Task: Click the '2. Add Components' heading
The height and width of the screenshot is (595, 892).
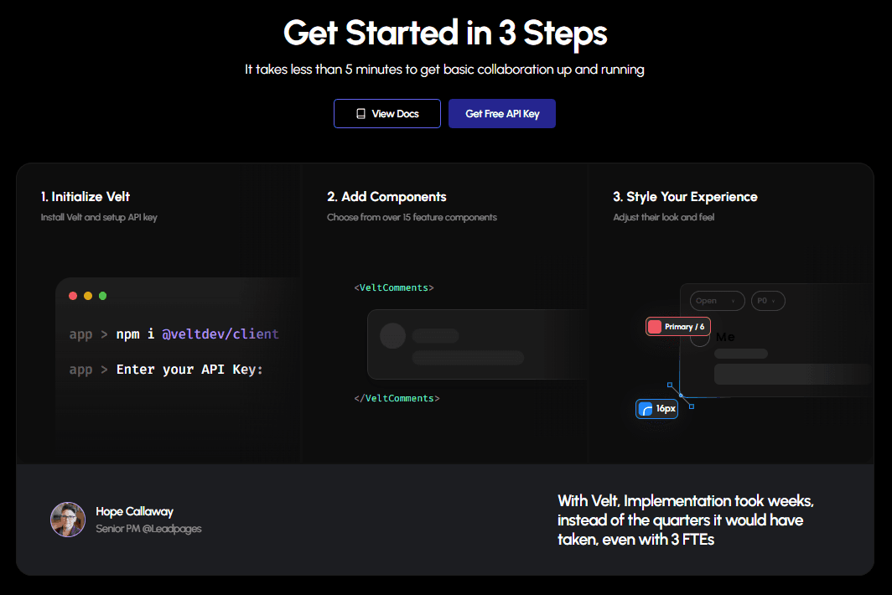Action: coord(386,197)
